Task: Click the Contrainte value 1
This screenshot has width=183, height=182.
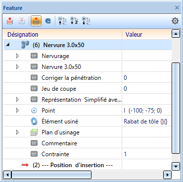Action: coord(125,154)
